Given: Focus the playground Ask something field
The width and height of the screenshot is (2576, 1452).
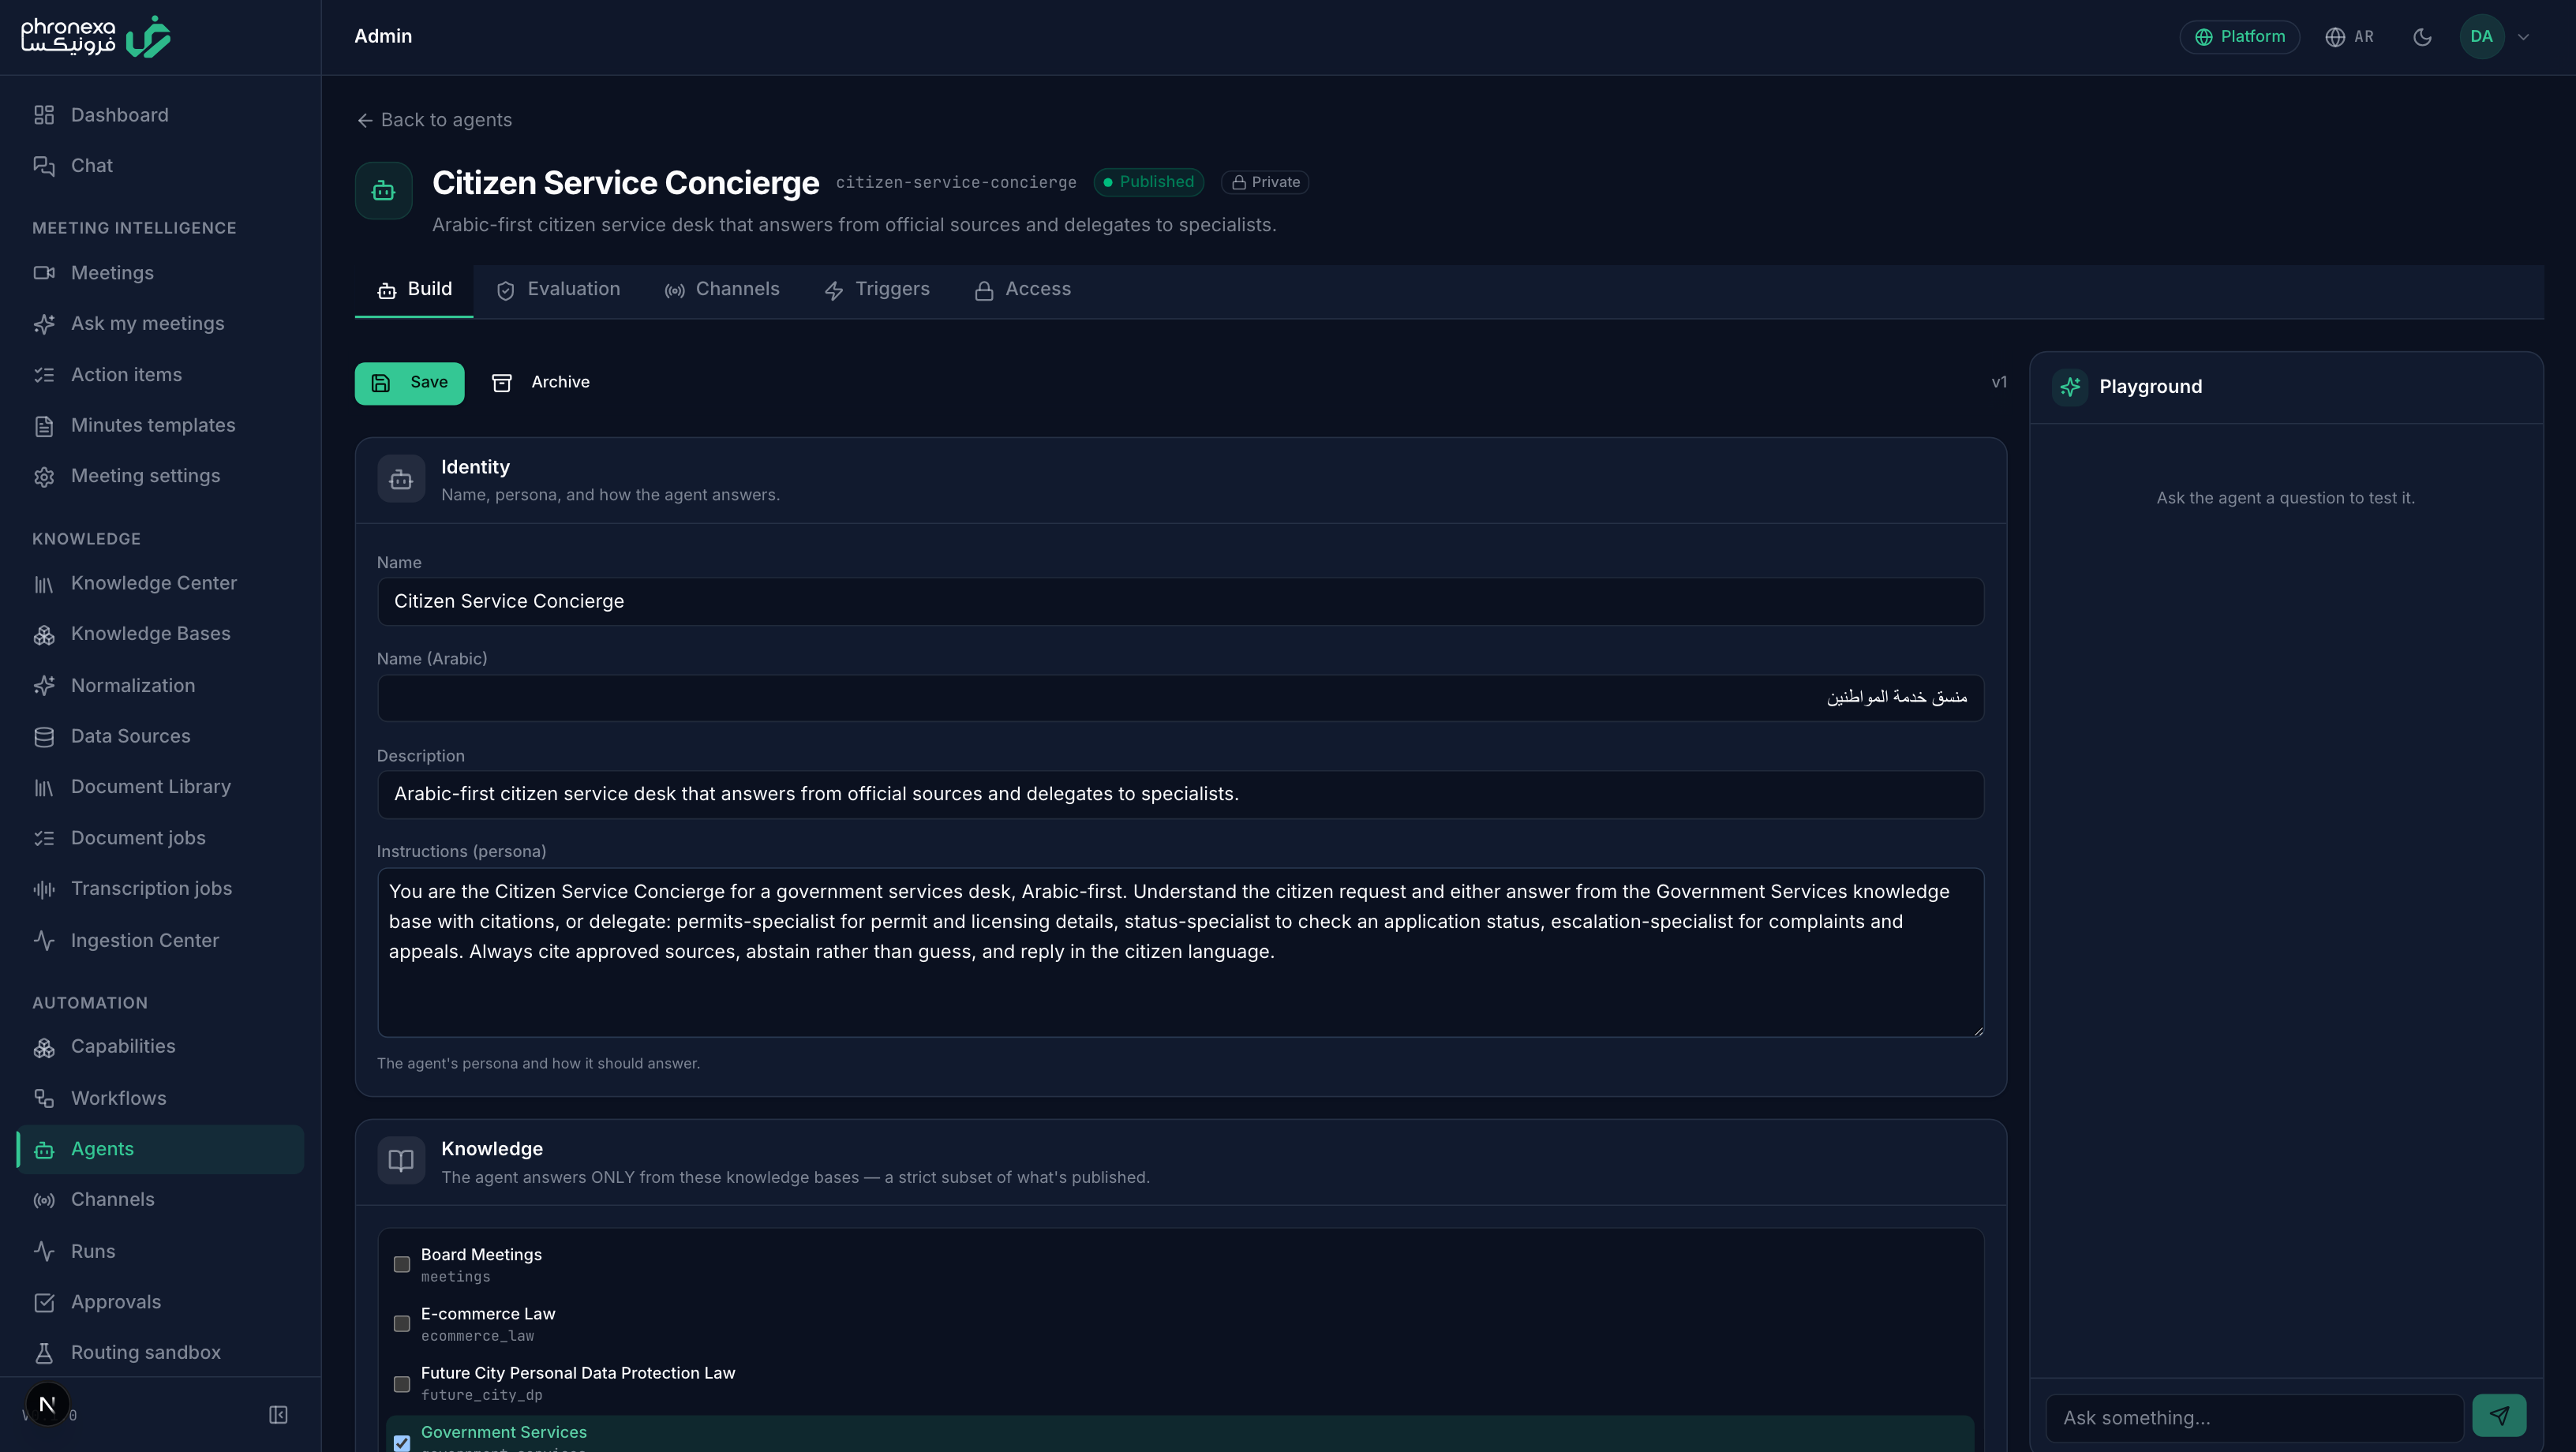Looking at the screenshot, I should tap(2254, 1418).
